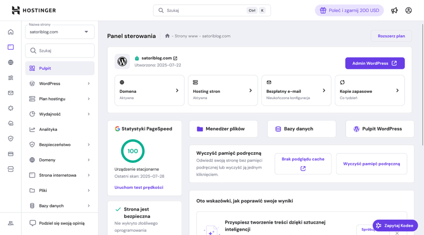Image resolution: width=424 pixels, height=235 pixels.
Task: Open the Websites window icon in left rail
Action: 10,47
